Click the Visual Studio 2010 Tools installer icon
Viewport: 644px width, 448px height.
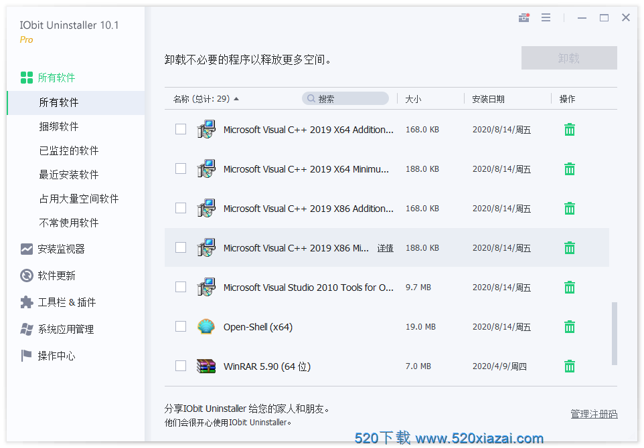[x=206, y=287]
